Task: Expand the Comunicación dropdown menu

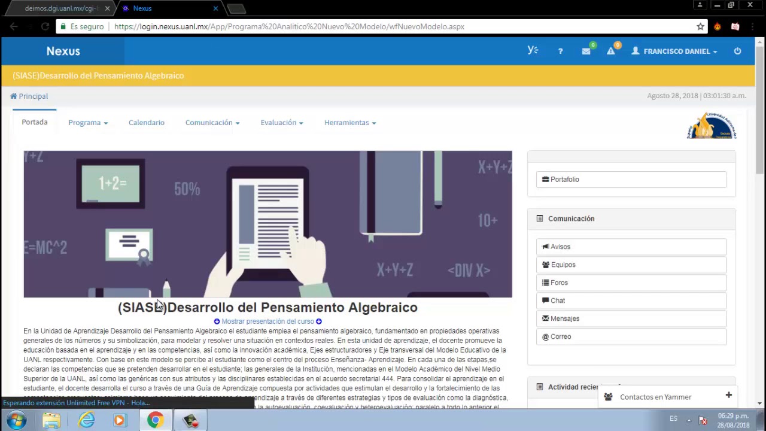Action: (x=212, y=123)
